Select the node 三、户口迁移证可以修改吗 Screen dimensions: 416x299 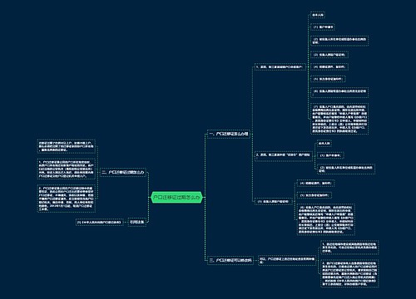(x=230, y=261)
